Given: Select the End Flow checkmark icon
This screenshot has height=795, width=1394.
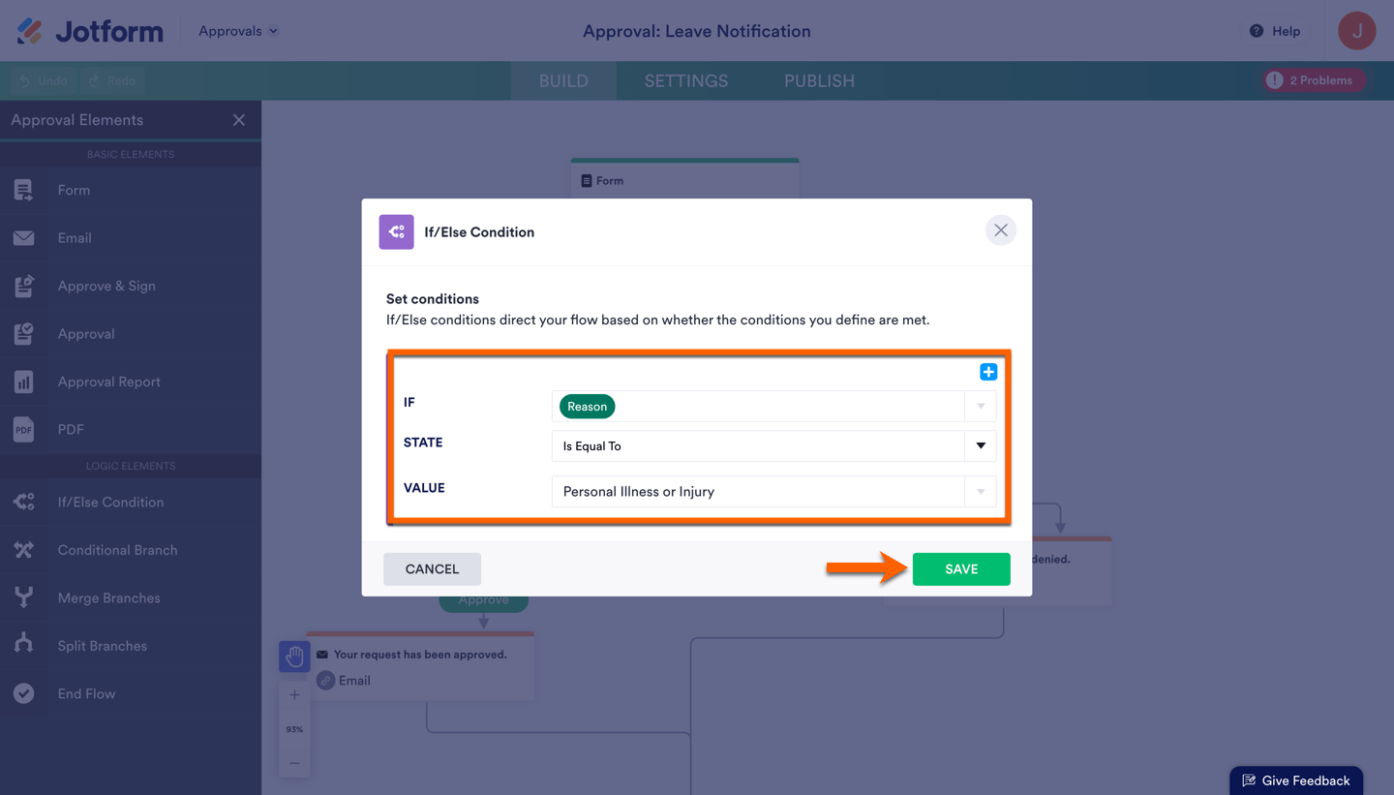Looking at the screenshot, I should [24, 693].
